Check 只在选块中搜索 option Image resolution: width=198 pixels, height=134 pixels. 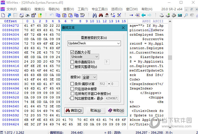(72, 89)
